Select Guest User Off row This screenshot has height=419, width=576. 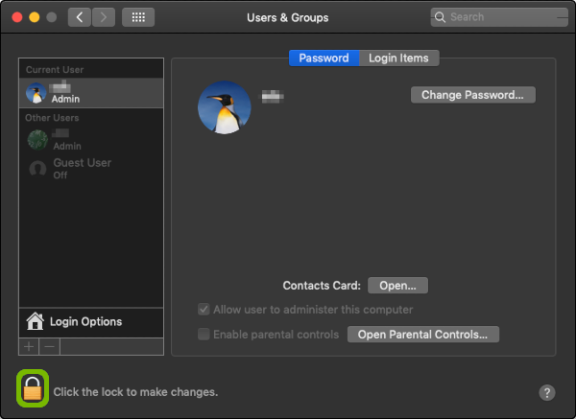[91, 169]
